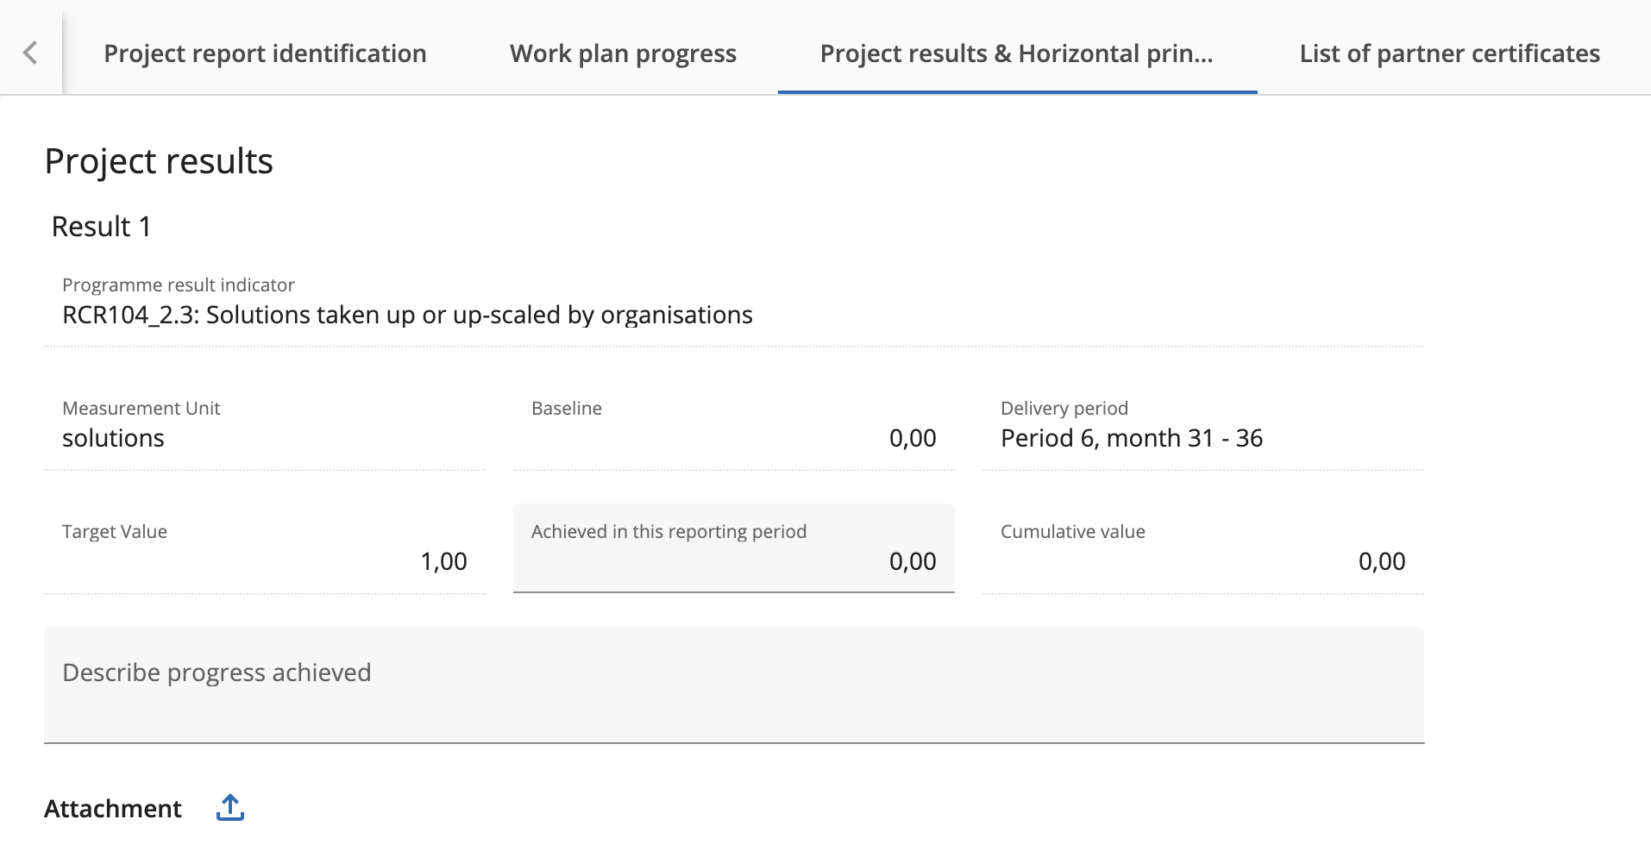Viewport: 1651px width, 857px height.
Task: Go to the List of partner certificates tab
Action: click(1449, 53)
